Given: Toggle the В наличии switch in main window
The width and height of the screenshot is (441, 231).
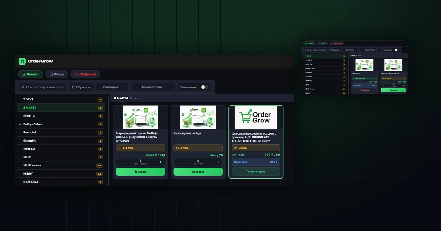Looking at the screenshot, I should (204, 87).
